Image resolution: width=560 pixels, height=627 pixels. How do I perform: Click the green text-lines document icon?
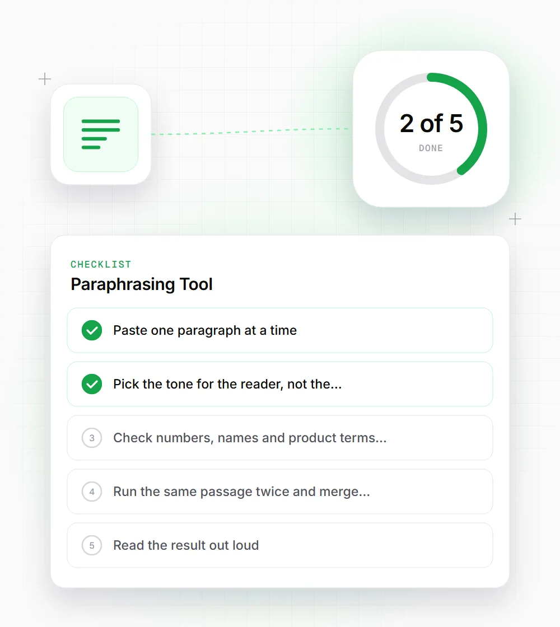click(101, 134)
